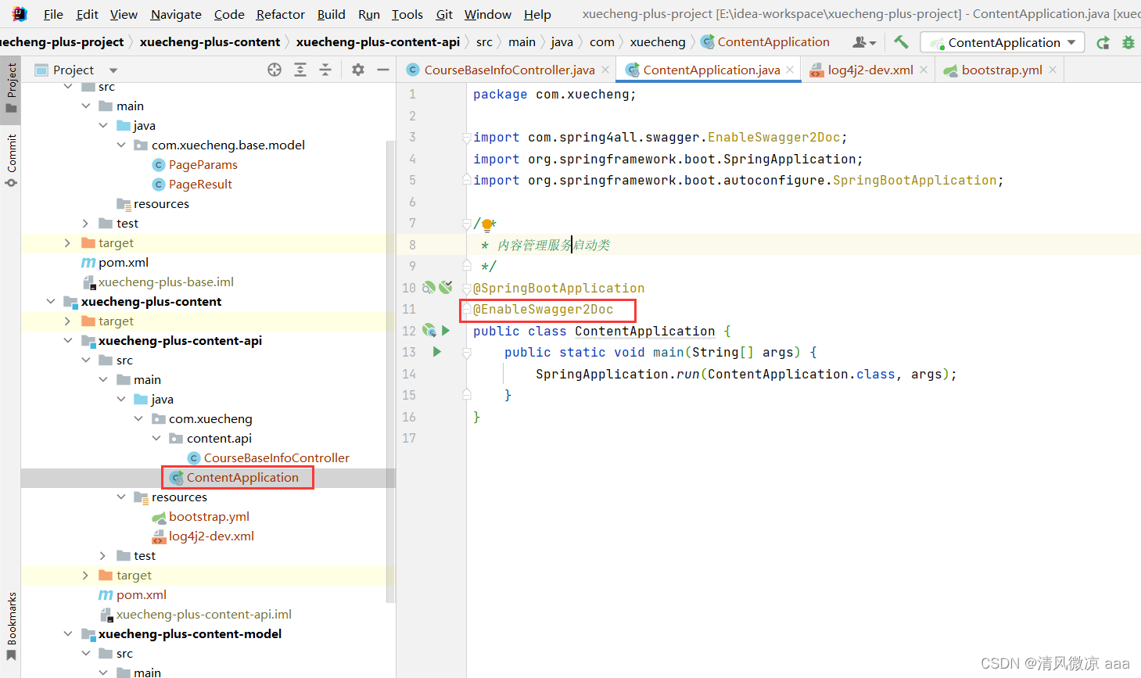The image size is (1141, 678).
Task: Open the File menu
Action: coord(53,14)
